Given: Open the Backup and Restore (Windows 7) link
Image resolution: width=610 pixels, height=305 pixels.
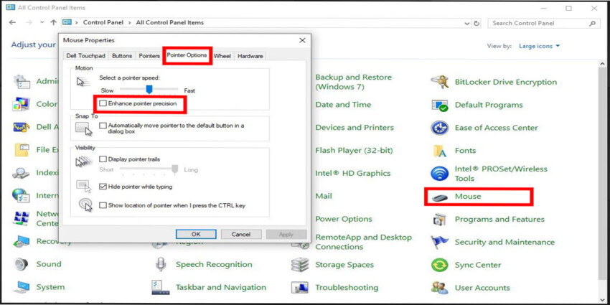Looking at the screenshot, I should (x=353, y=82).
